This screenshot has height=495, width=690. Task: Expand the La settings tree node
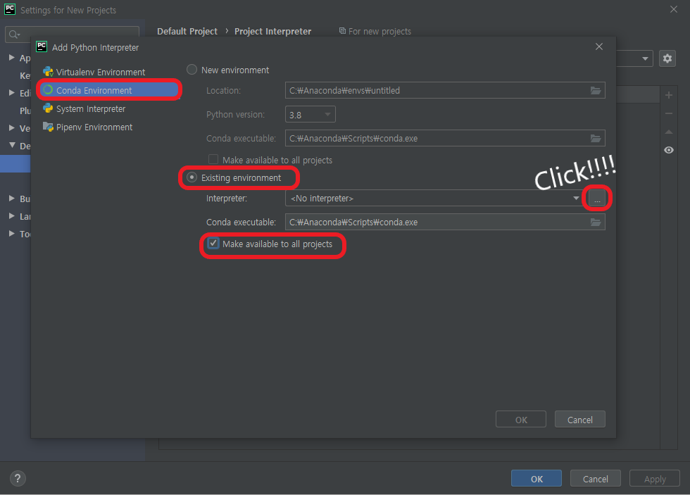click(12, 216)
